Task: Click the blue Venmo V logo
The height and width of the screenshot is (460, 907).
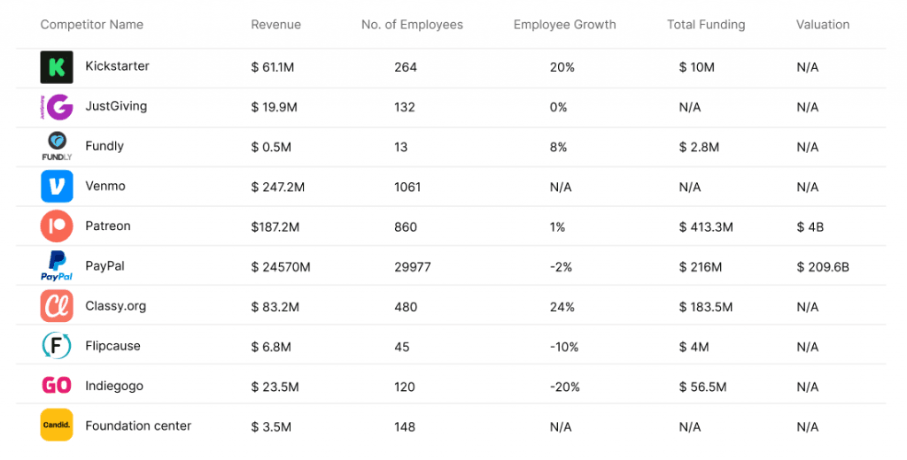Action: click(56, 187)
